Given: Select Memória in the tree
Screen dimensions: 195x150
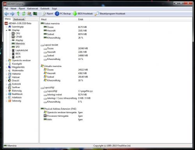Looking at the screenshot, I should [x=20, y=43].
